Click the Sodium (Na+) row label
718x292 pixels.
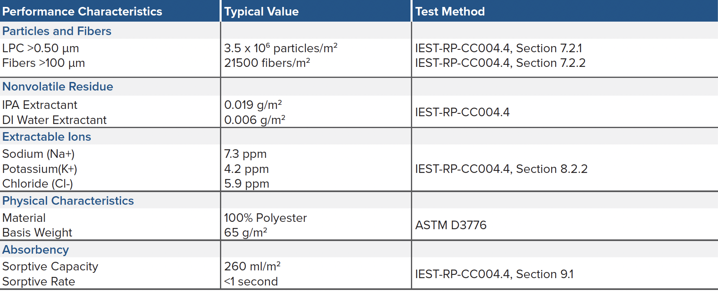point(38,154)
